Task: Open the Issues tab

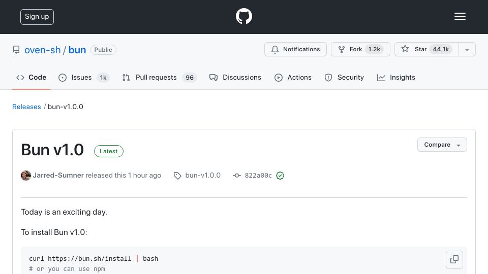Action: [84, 77]
